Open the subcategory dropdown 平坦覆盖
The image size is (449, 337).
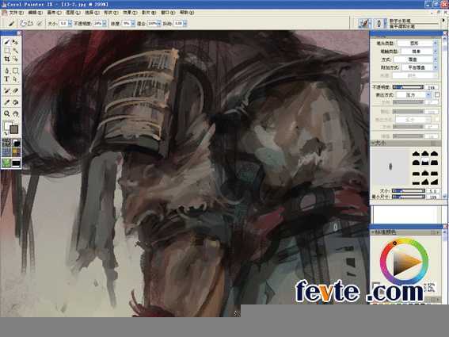coord(419,67)
